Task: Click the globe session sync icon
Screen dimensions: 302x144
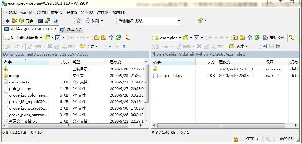Action: (200, 21)
